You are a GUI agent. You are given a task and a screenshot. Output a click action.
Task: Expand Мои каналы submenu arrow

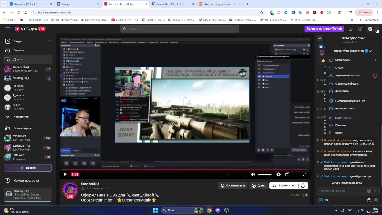(375, 60)
